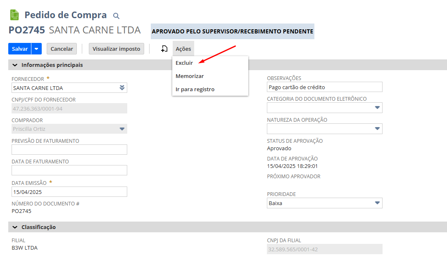
Task: Open the Prioridade dropdown set to Baixa
Action: [x=377, y=203]
